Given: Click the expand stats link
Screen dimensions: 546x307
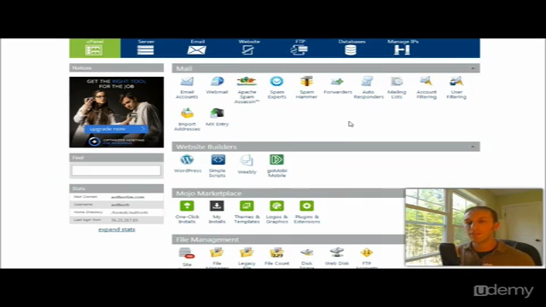Looking at the screenshot, I should point(117,229).
